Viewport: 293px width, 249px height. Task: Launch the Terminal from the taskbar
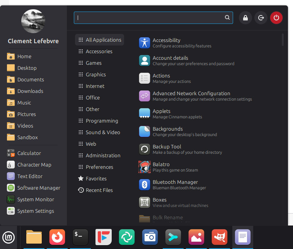[80, 237]
